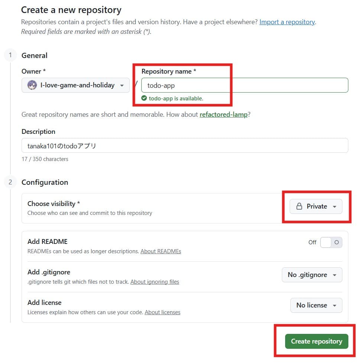Click into the Description text field
The height and width of the screenshot is (364, 361).
pos(185,146)
